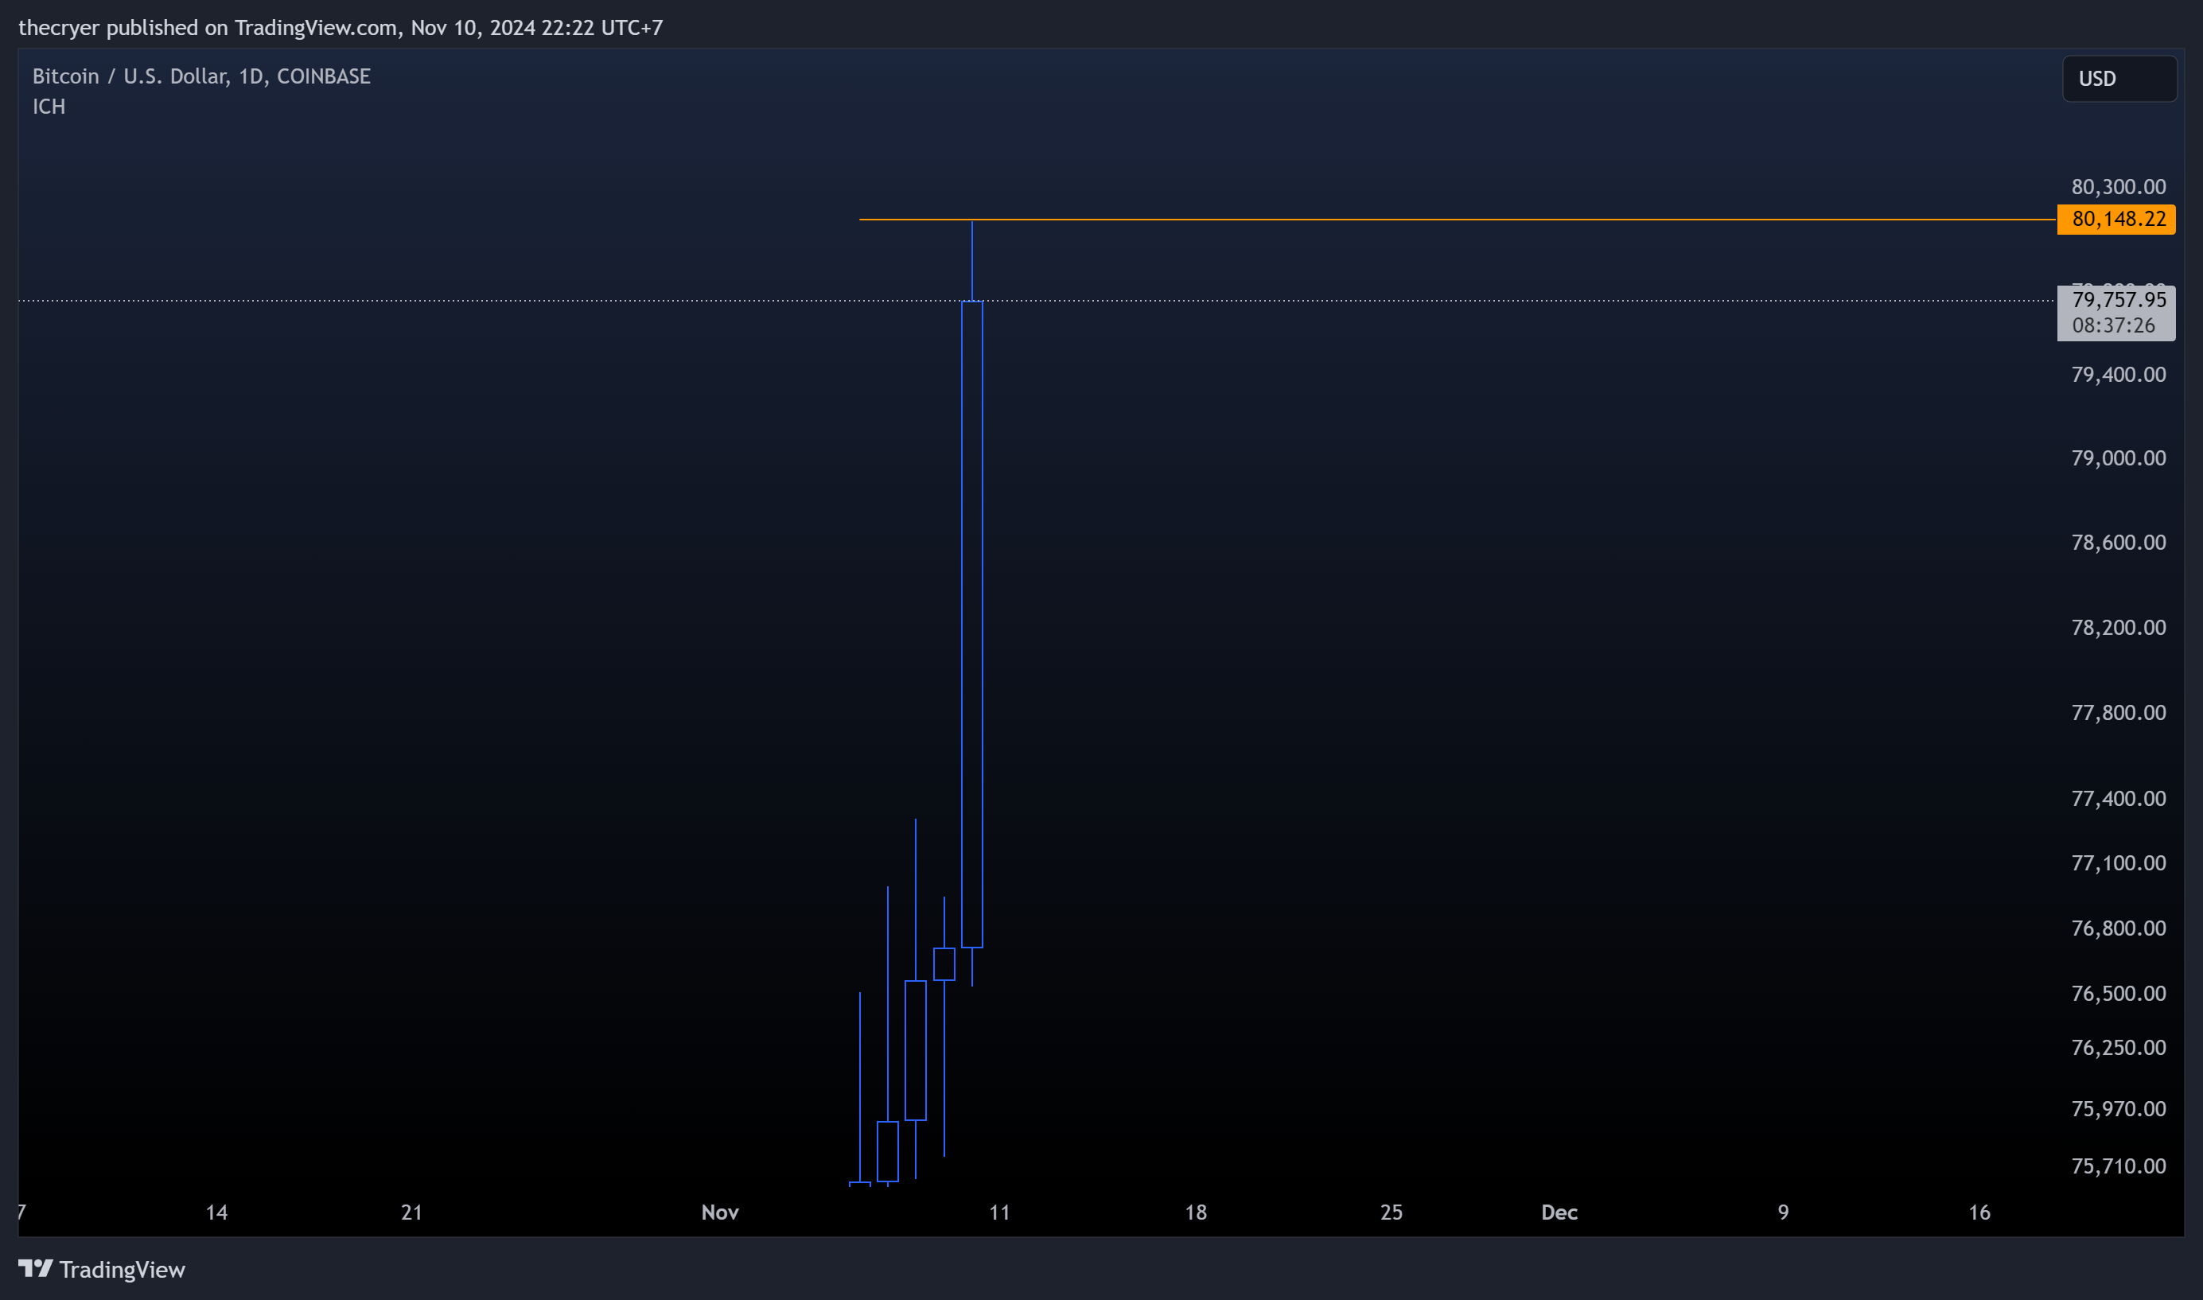Click the 9 date label on time axis
The width and height of the screenshot is (2203, 1300).
1784,1212
